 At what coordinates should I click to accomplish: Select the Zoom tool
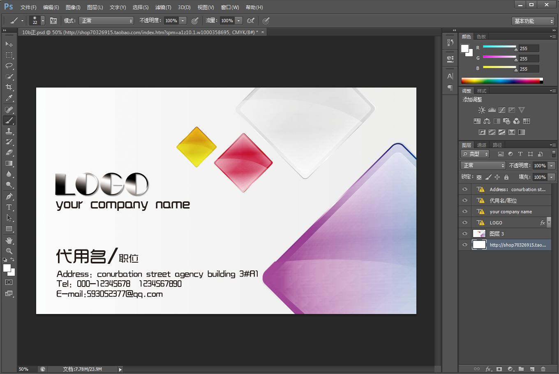pyautogui.click(x=9, y=251)
